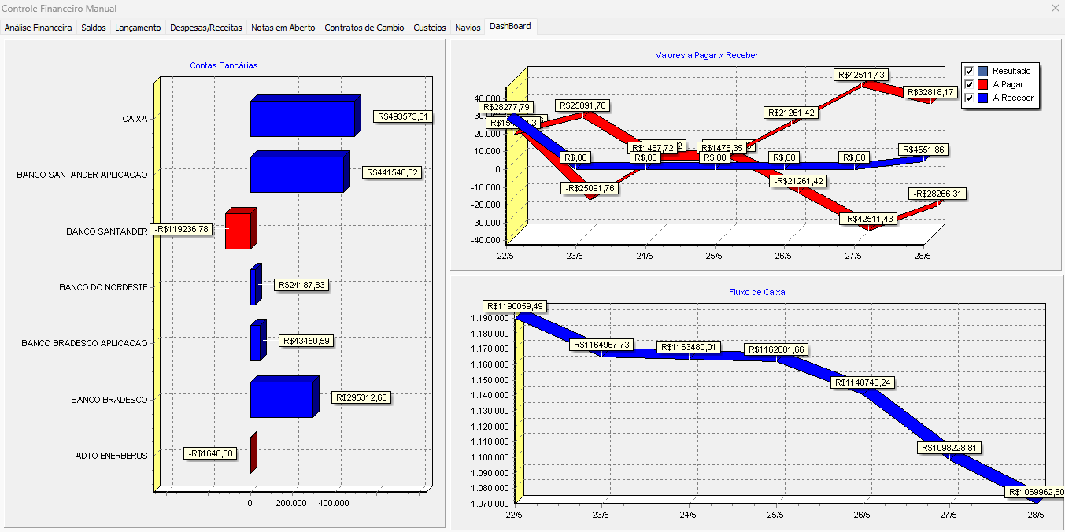
Task: Click the R$25091,76 A Pagar label
Action: pyautogui.click(x=582, y=105)
